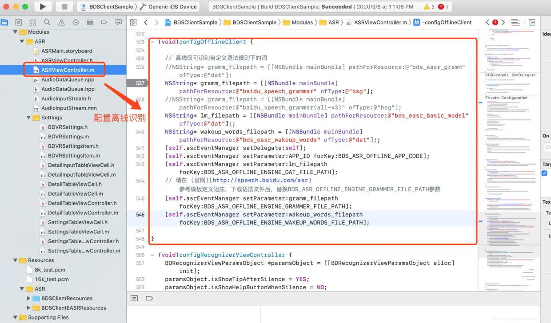Open the Issue navigator tab
551x323 pixels.
tap(61, 22)
